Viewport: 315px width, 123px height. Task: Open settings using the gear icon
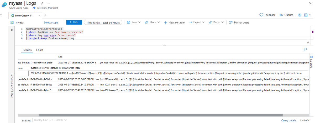tap(300, 15)
